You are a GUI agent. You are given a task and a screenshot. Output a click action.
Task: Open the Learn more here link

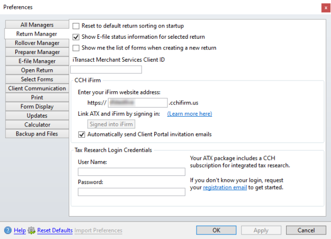coord(189,114)
